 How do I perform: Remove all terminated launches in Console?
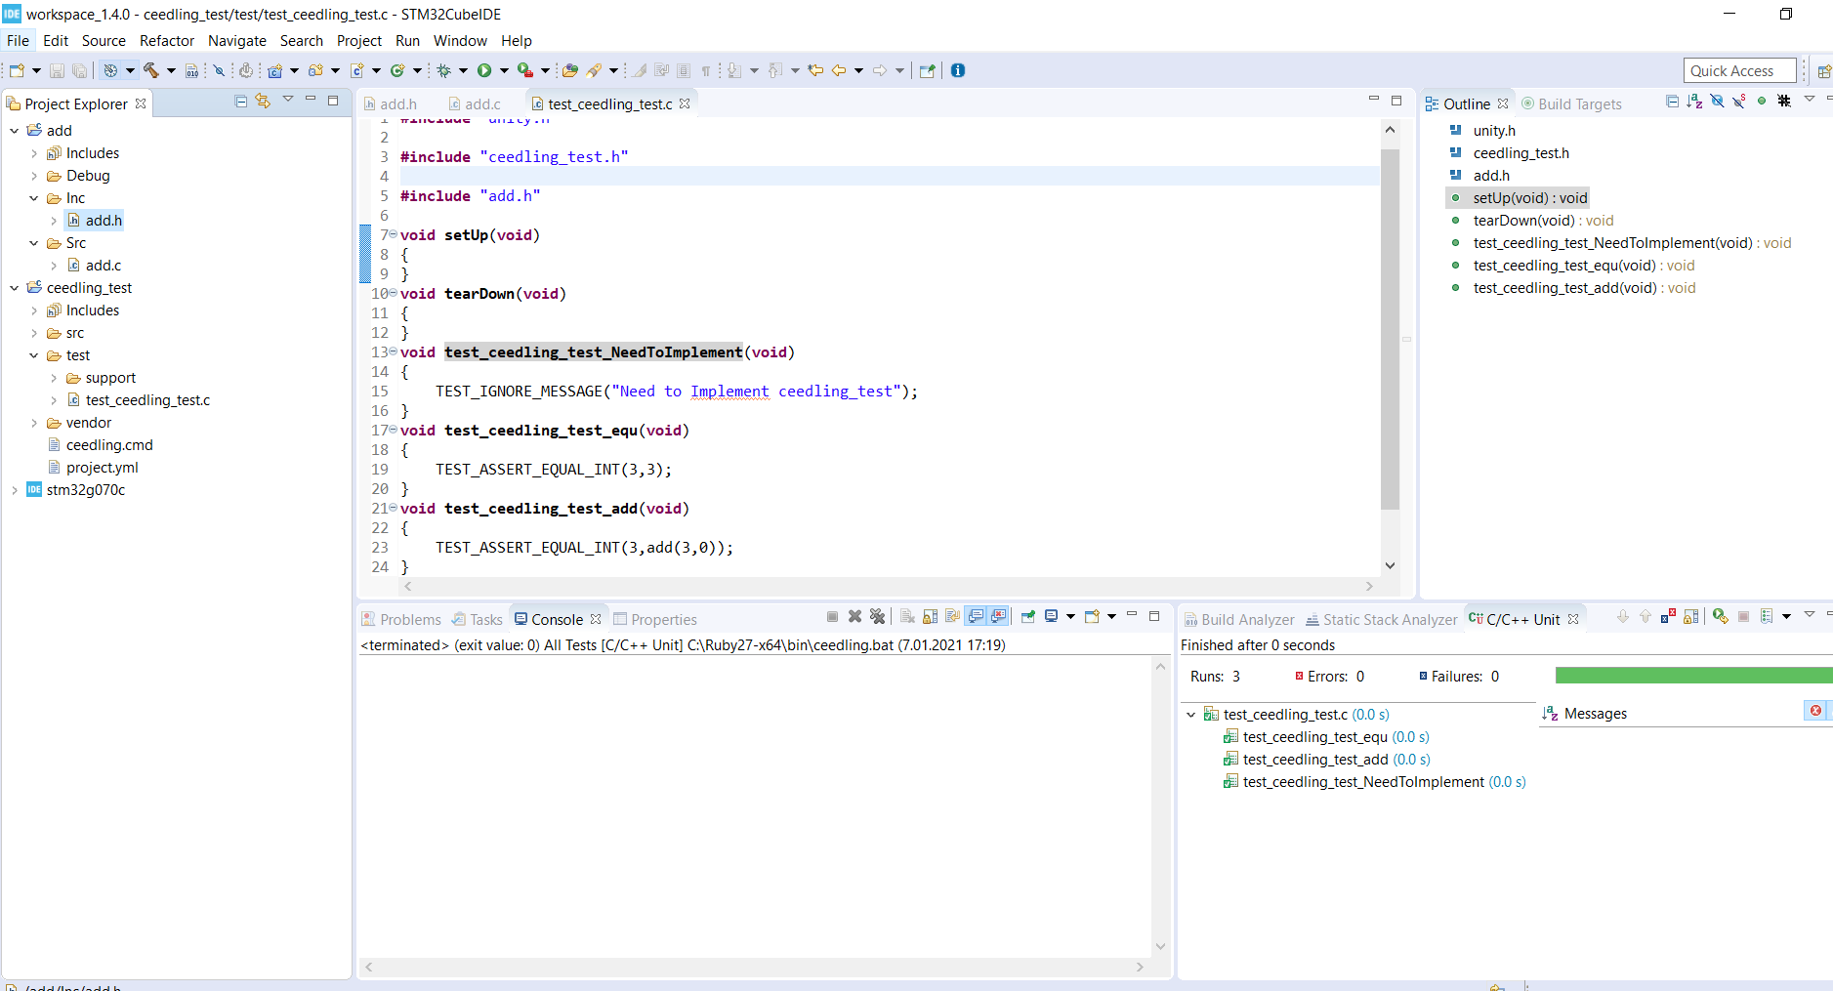[878, 616]
